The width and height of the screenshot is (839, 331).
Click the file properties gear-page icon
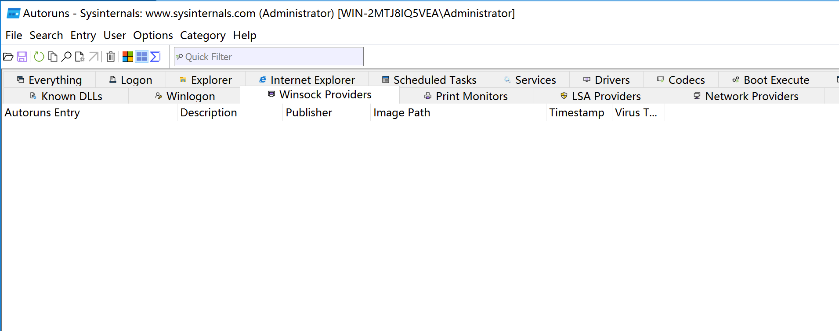80,57
